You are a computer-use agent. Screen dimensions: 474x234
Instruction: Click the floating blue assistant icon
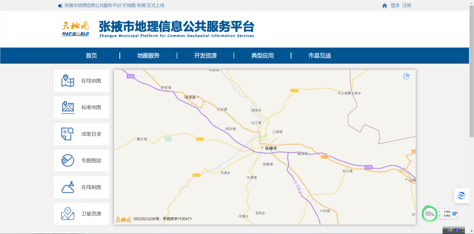coord(461,195)
